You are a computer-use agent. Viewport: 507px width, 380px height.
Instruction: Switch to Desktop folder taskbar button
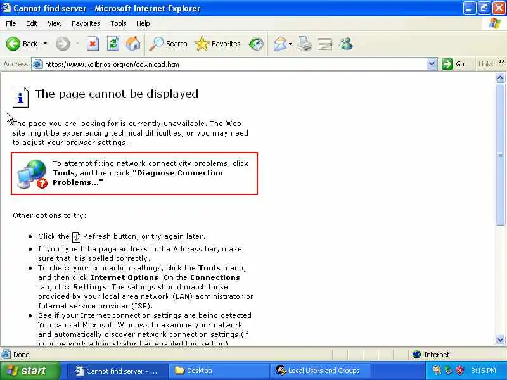pyautogui.click(x=220, y=371)
